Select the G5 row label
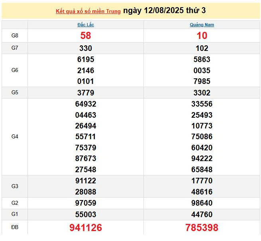This screenshot has height=241, width=261. pyautogui.click(x=15, y=92)
